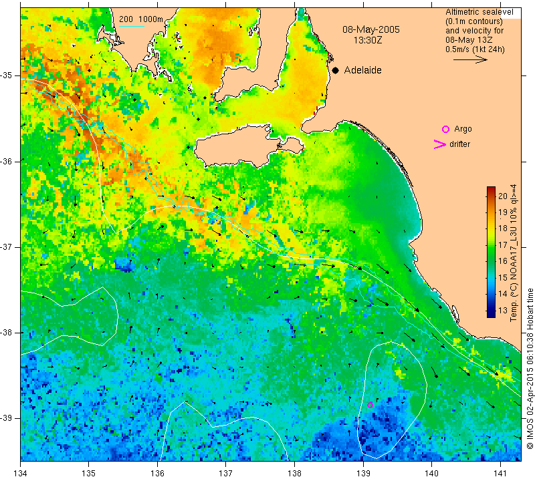Click the colorbar value 16

click(503, 261)
